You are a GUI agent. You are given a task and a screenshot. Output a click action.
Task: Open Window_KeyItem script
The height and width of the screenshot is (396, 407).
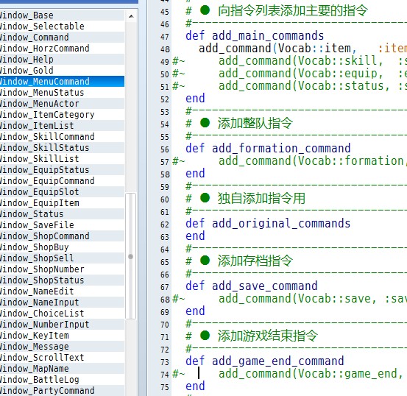point(62,335)
